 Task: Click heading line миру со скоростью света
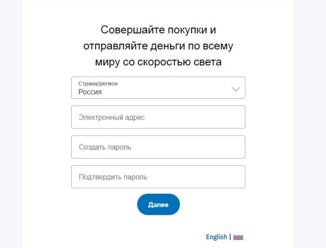[158, 62]
